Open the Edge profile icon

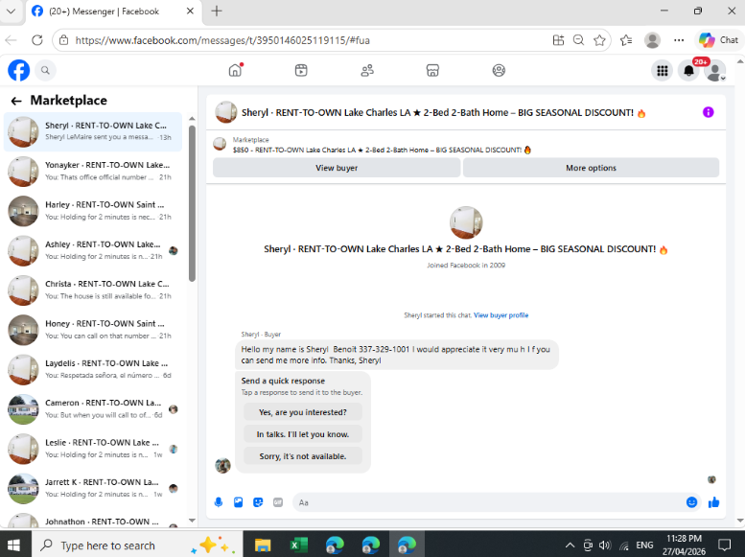coord(652,40)
